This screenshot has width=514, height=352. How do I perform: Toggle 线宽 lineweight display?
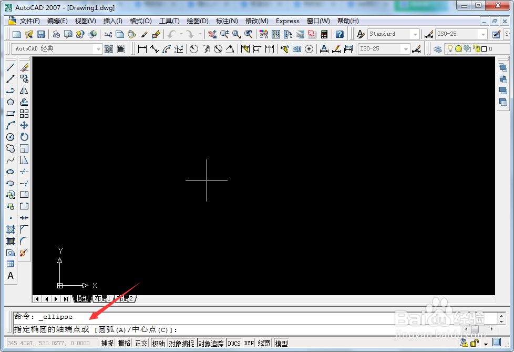pyautogui.click(x=264, y=343)
